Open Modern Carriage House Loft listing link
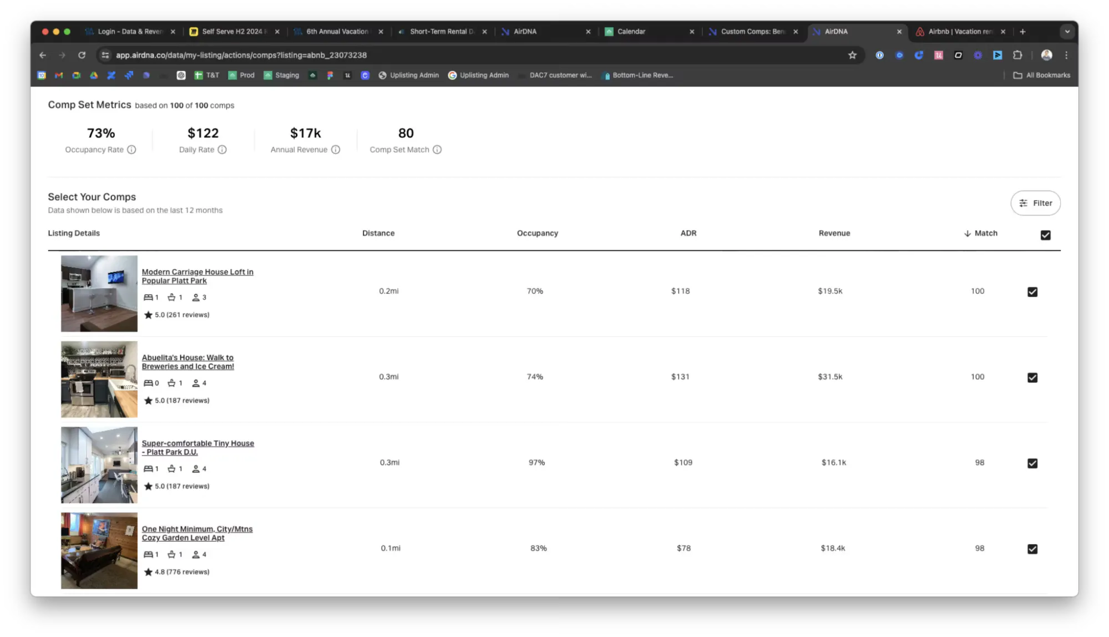The width and height of the screenshot is (1109, 637). tap(198, 276)
